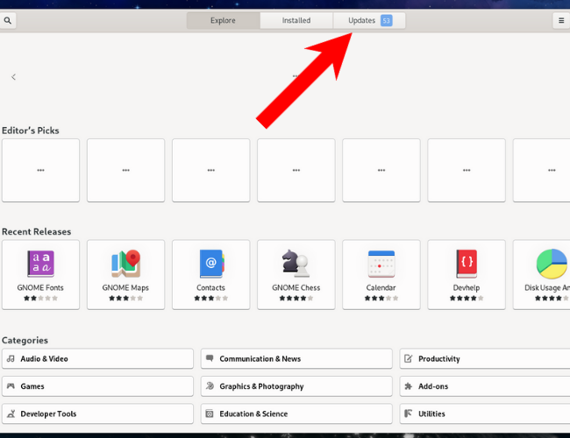Open the Updates tab
570x438 pixels.
click(368, 20)
